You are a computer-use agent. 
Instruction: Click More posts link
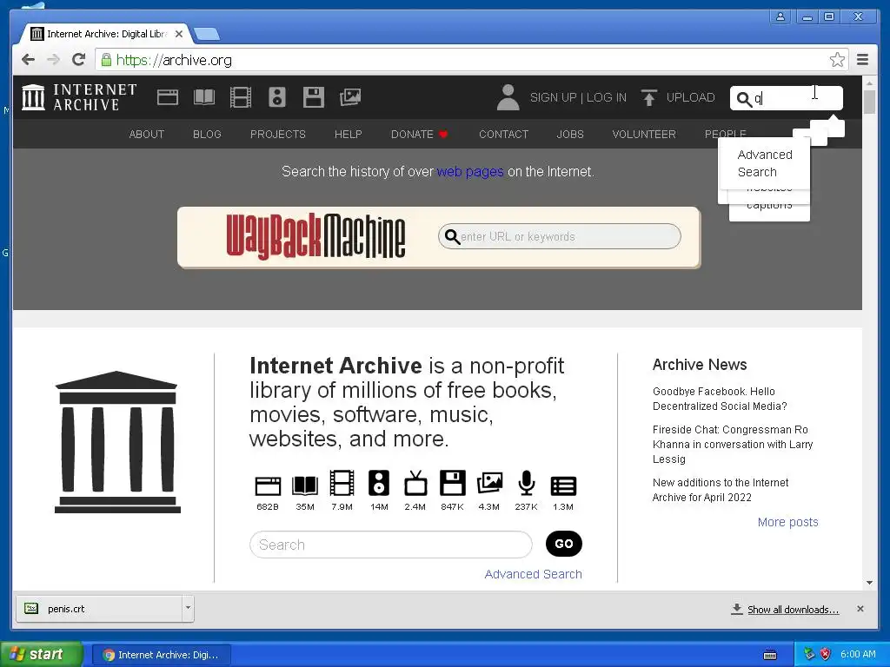pyautogui.click(x=787, y=522)
